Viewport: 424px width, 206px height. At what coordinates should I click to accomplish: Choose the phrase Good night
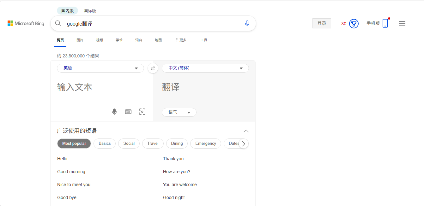tap(174, 197)
